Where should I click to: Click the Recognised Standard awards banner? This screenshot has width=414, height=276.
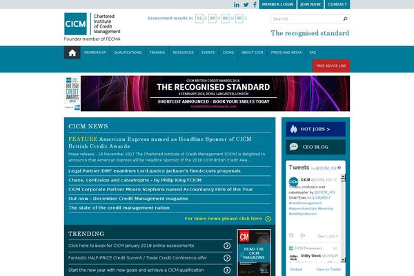pos(215,93)
